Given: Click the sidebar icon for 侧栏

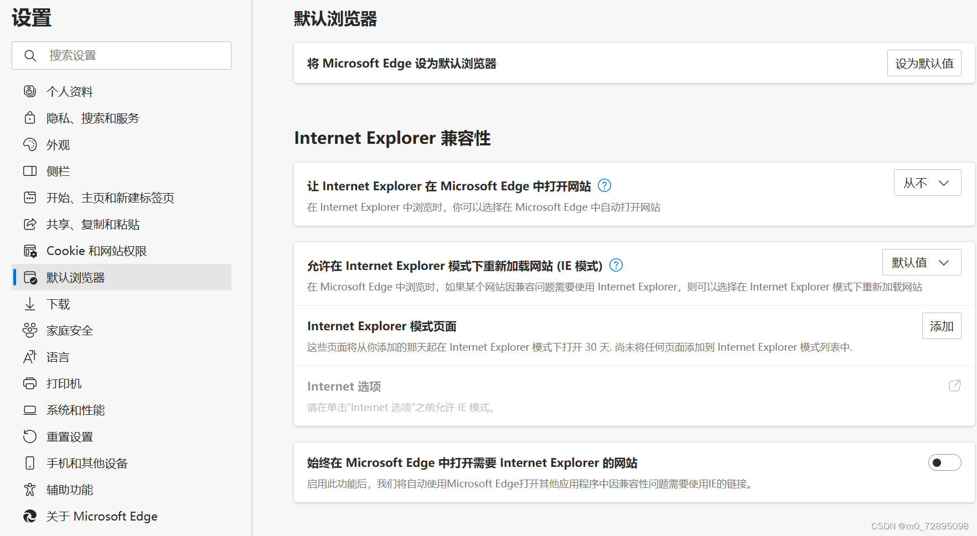Looking at the screenshot, I should tap(30, 171).
